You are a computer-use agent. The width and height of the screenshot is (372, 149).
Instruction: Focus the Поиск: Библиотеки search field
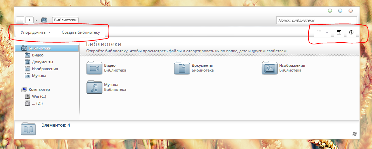click(x=316, y=20)
